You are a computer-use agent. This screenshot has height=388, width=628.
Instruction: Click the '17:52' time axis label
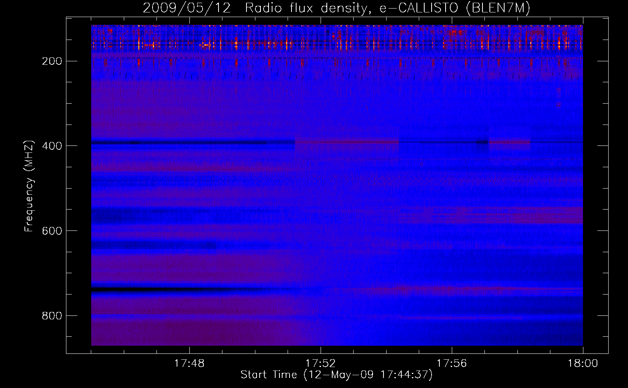321,364
